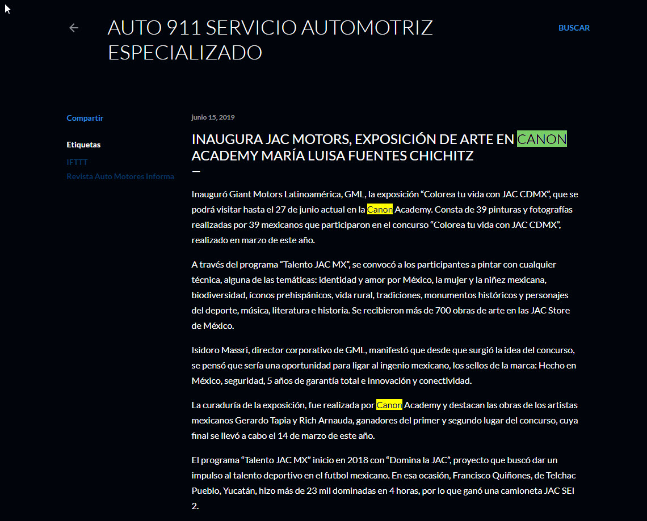Click the paragraph starting "El programa Talento JAC MX"
The image size is (647, 521).
383,483
